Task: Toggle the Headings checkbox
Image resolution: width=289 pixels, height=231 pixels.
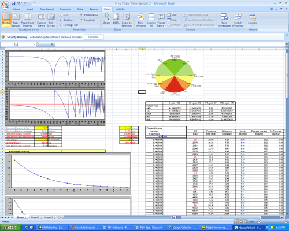Action: point(81,20)
